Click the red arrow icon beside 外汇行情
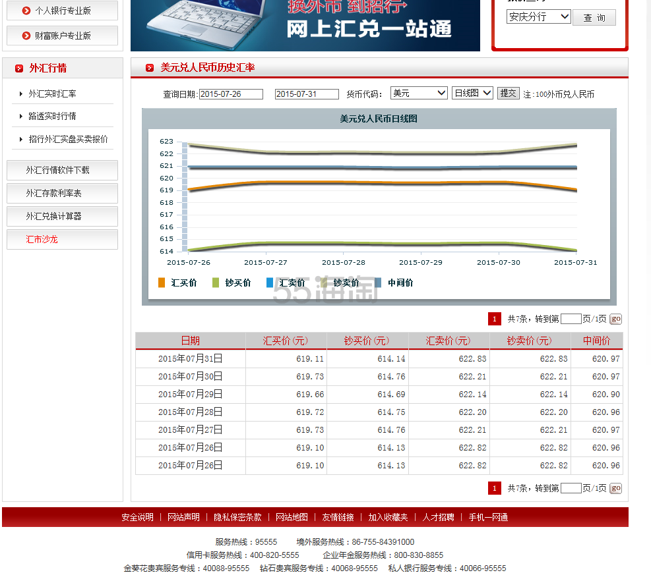651x579 pixels. [17, 68]
